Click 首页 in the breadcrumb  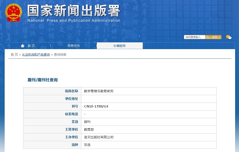coord(14,55)
